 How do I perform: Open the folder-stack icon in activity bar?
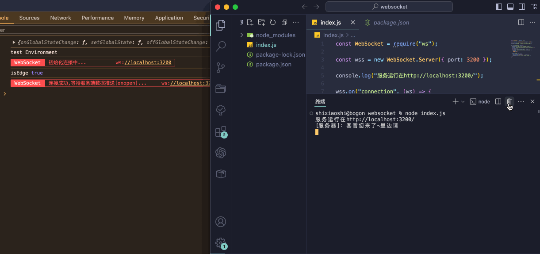[221, 89]
